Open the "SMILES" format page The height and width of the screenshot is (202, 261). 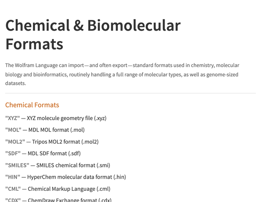[x=17, y=165]
